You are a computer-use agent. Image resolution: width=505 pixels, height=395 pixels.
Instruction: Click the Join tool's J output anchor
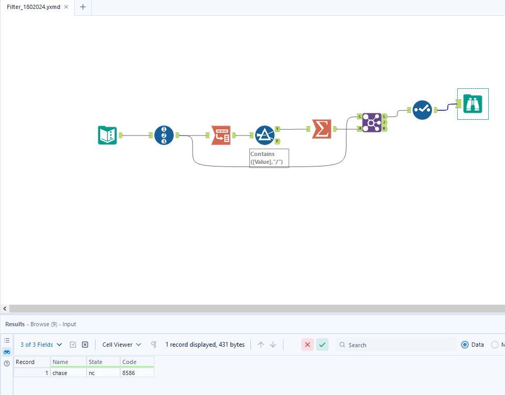(x=384, y=122)
